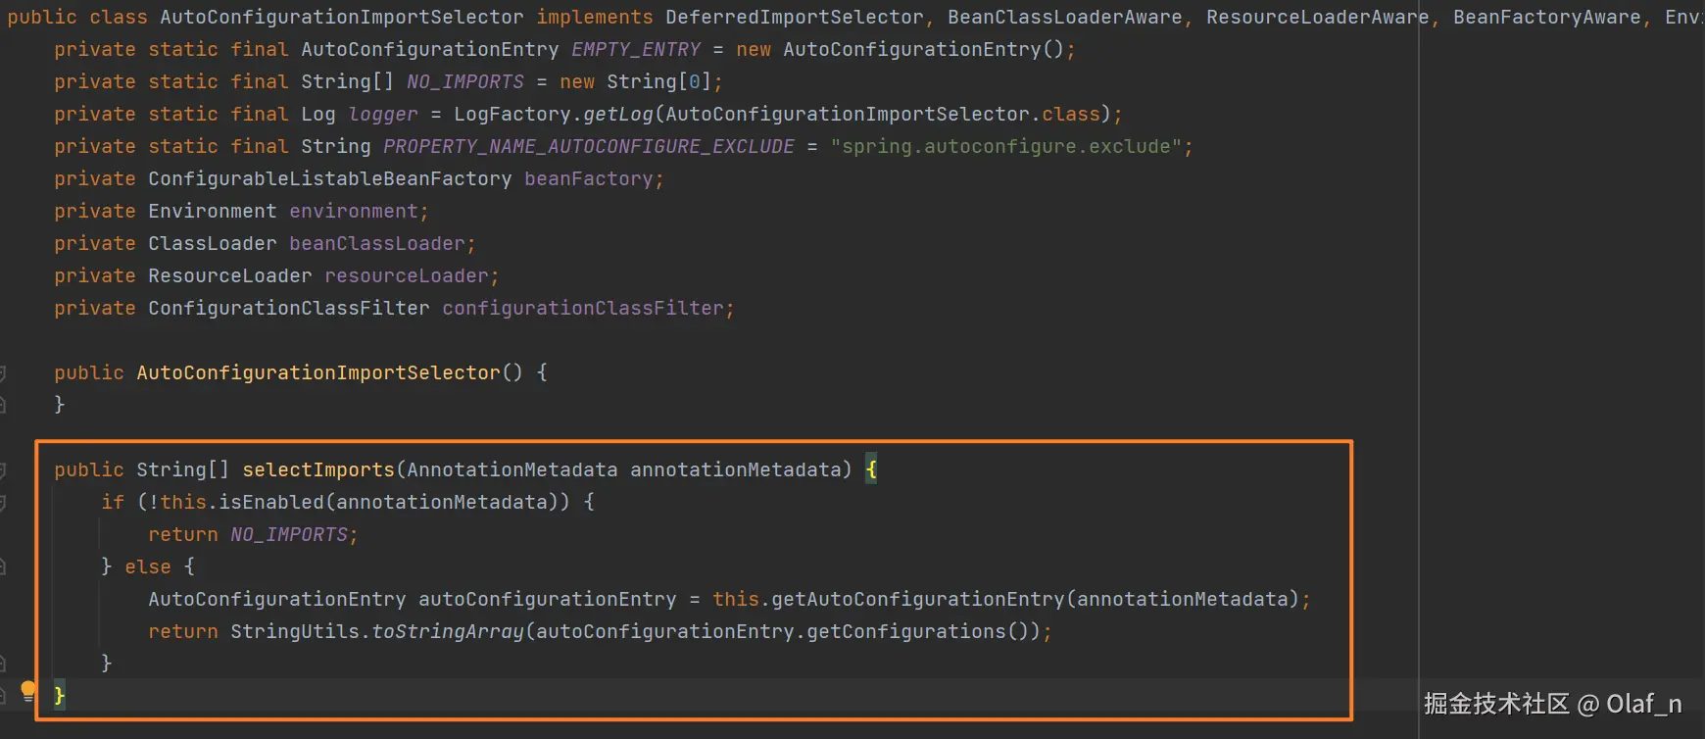Click the autoConfigurationEntry local variable declaration
Viewport: 1705px width, 739px height.
[x=548, y=599]
